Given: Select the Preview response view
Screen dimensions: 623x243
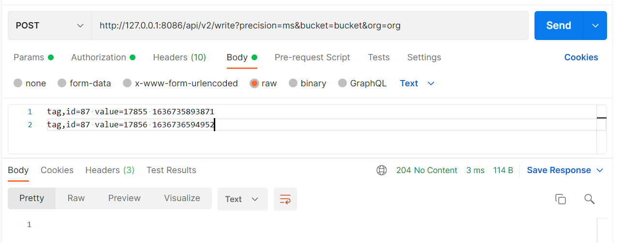Looking at the screenshot, I should [124, 198].
